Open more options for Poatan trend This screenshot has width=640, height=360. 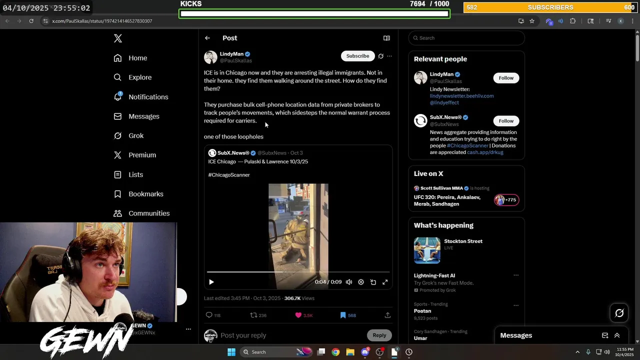(516, 305)
